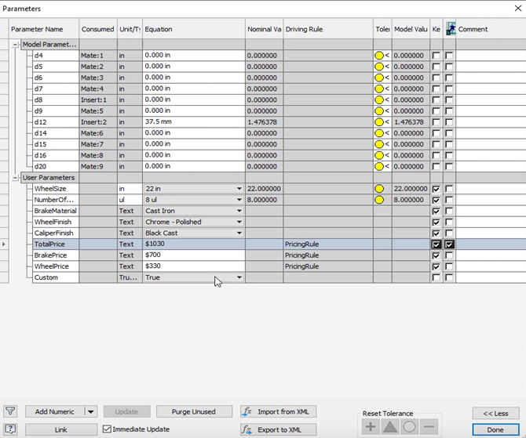Click yellow tolerance circle for d20
The image size is (526, 438).
click(379, 166)
